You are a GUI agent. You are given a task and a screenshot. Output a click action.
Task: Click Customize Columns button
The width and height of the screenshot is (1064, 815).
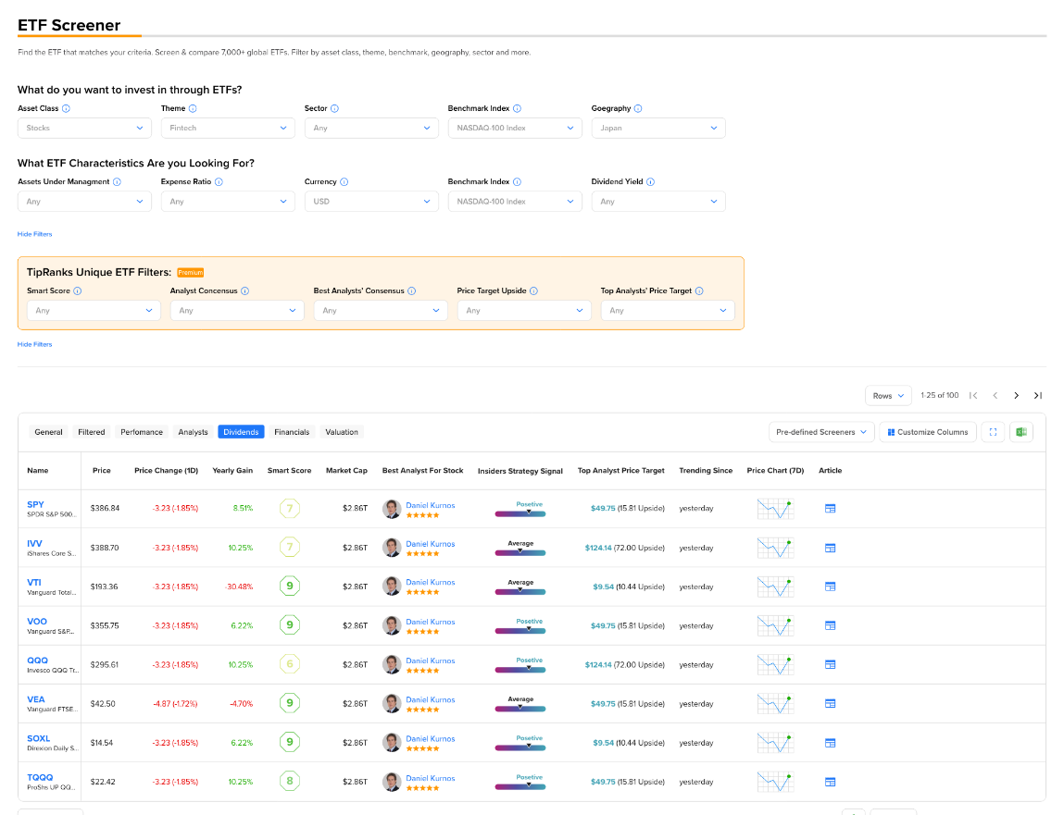pyautogui.click(x=928, y=432)
